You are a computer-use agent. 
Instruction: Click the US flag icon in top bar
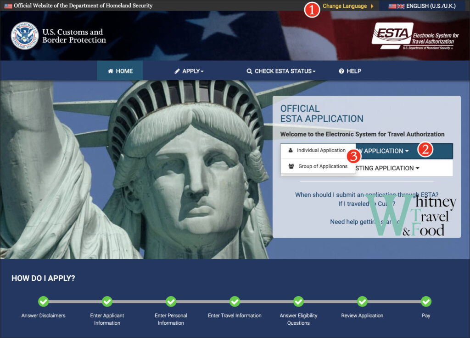pos(8,5)
